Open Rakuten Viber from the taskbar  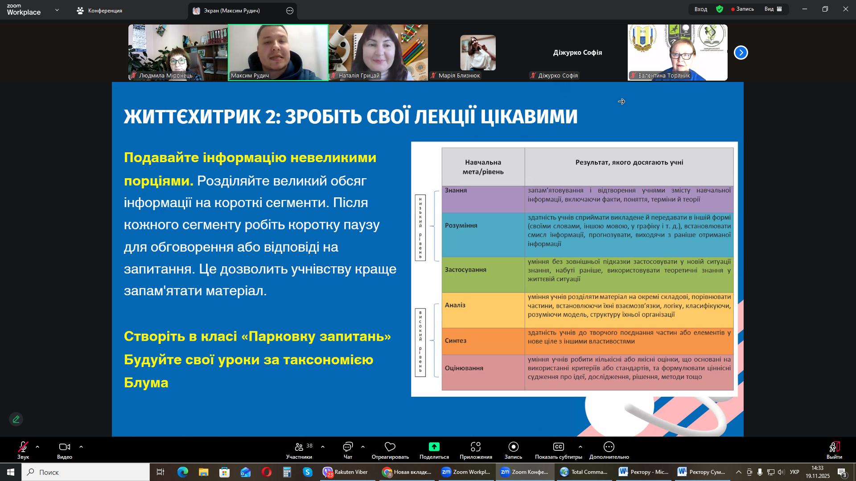pyautogui.click(x=346, y=472)
